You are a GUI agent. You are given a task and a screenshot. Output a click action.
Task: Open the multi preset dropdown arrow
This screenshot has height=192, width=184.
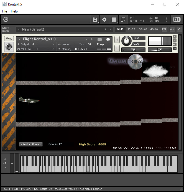pyautogui.click(x=19, y=29)
